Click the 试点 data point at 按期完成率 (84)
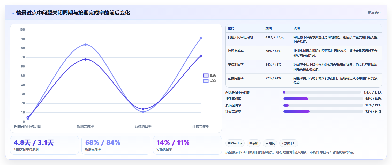Screen dimensions: 392x165 [x=85, y=44]
